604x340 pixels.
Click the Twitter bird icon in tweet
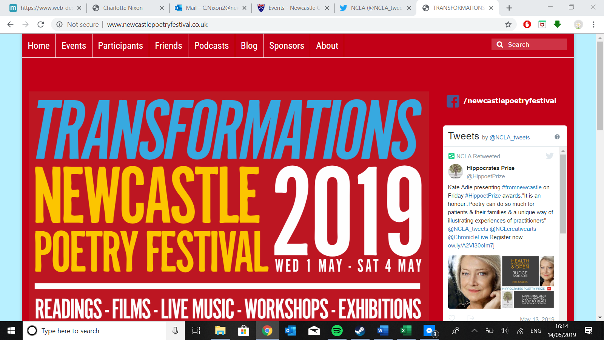point(549,156)
